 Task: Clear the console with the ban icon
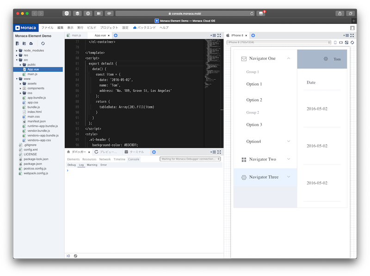pyautogui.click(x=75, y=256)
